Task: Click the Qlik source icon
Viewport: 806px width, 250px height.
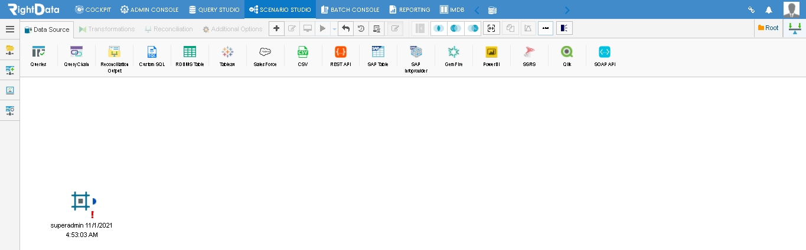Action: pos(567,51)
